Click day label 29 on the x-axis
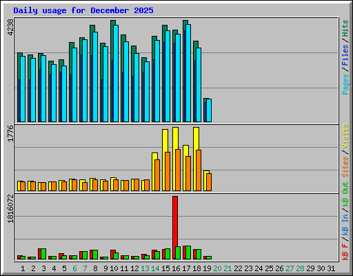The width and height of the screenshot is (353, 276). (310, 268)
